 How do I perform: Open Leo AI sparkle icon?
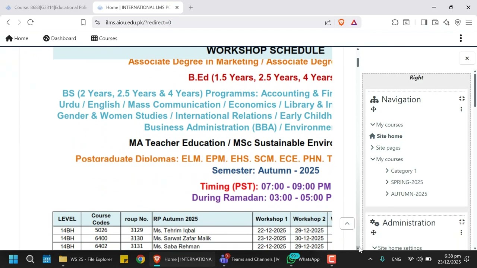pos(446,22)
